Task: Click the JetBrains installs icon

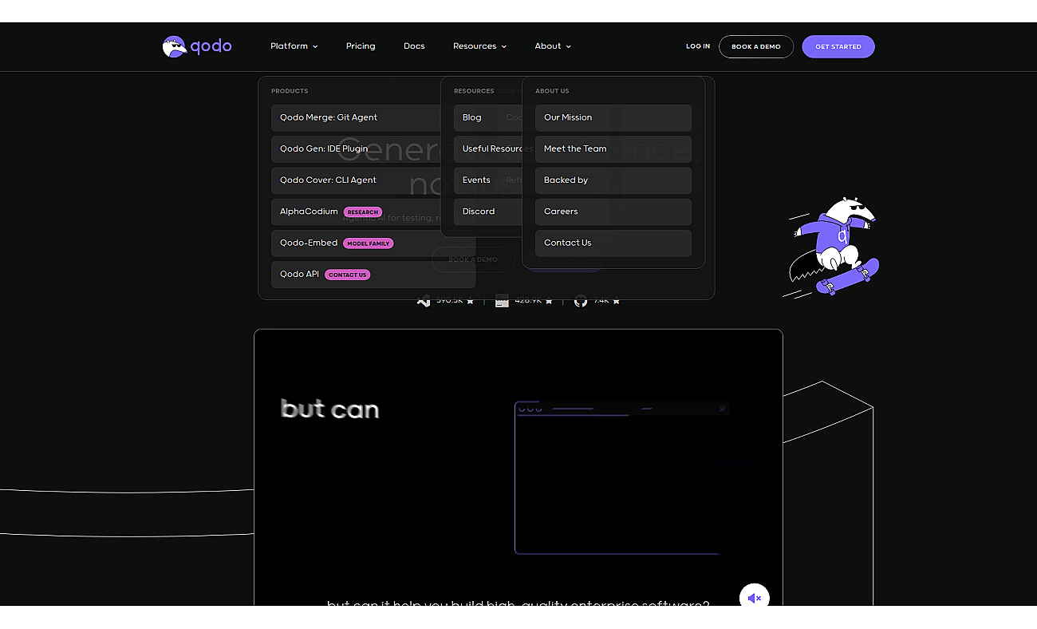Action: click(502, 301)
